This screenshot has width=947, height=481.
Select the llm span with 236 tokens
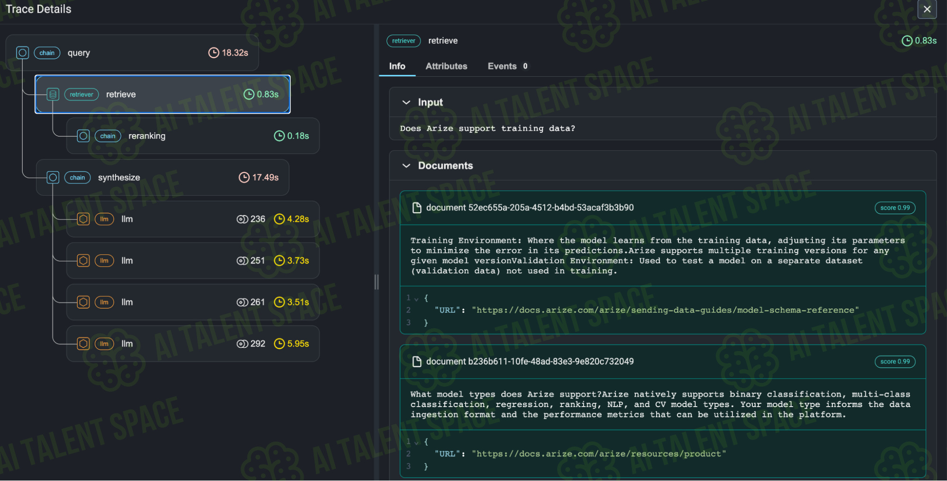[x=193, y=219]
